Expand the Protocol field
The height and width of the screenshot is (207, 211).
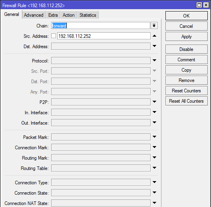[x=155, y=61]
